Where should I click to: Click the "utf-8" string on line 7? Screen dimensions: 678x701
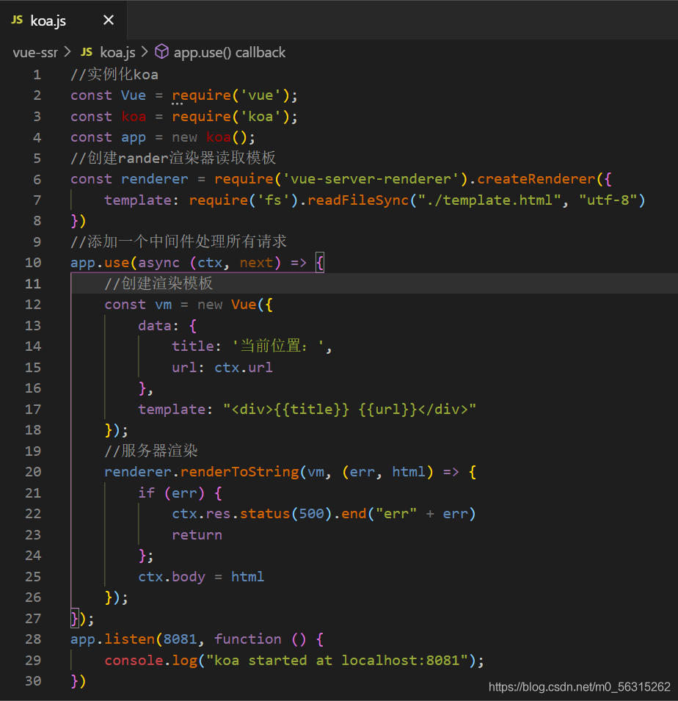pyautogui.click(x=608, y=200)
